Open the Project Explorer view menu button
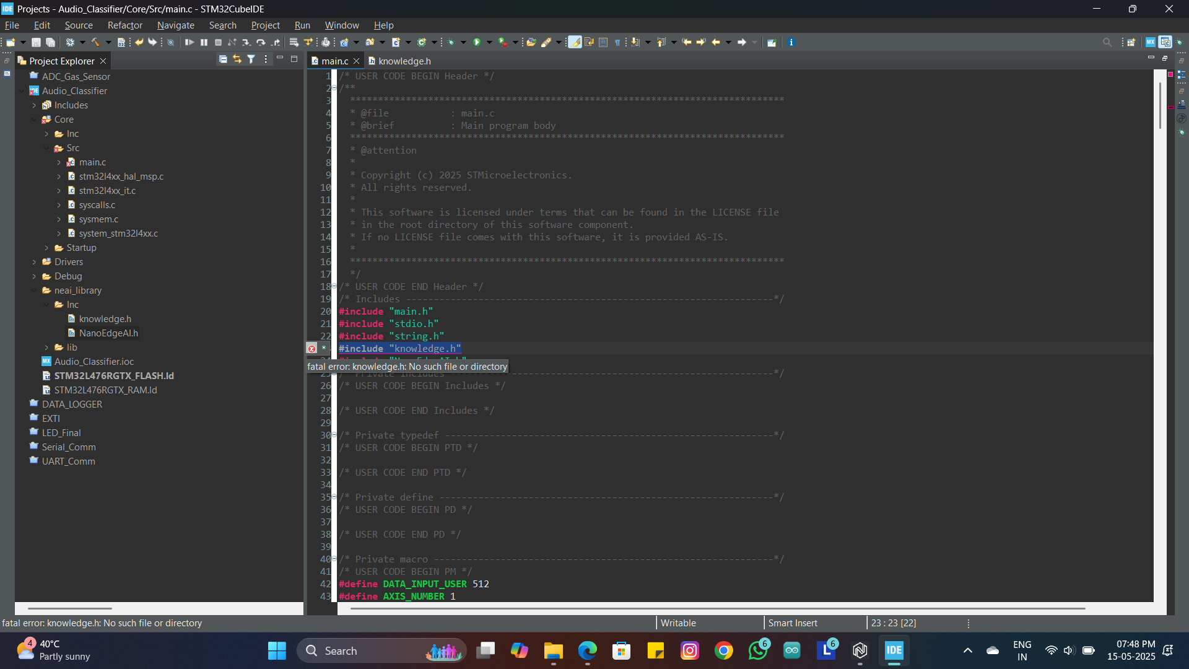 click(x=266, y=59)
